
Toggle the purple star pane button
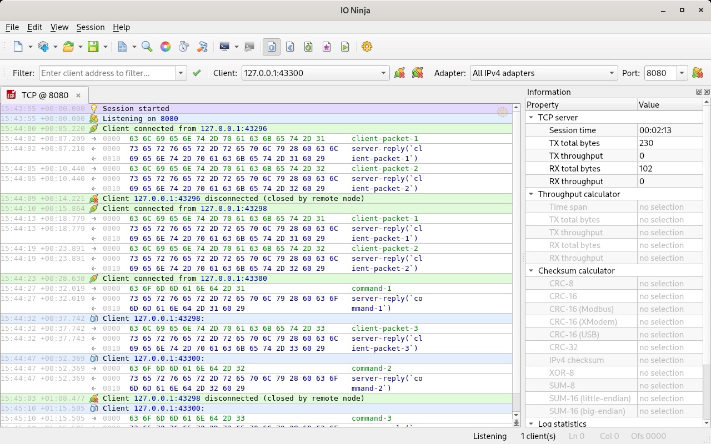pyautogui.click(x=327, y=47)
